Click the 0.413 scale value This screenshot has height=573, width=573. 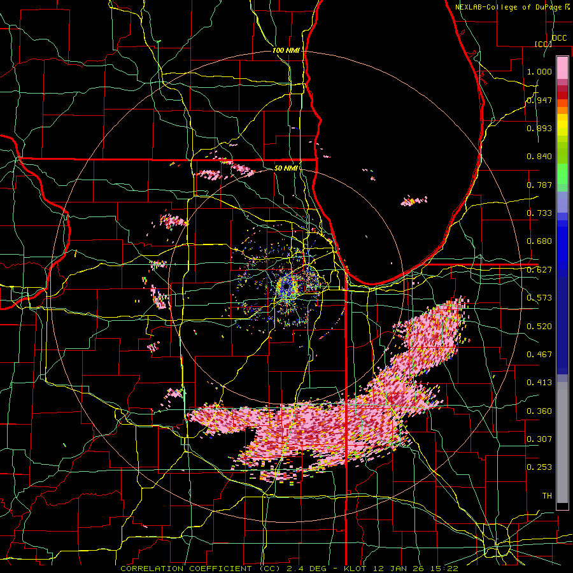(x=539, y=383)
